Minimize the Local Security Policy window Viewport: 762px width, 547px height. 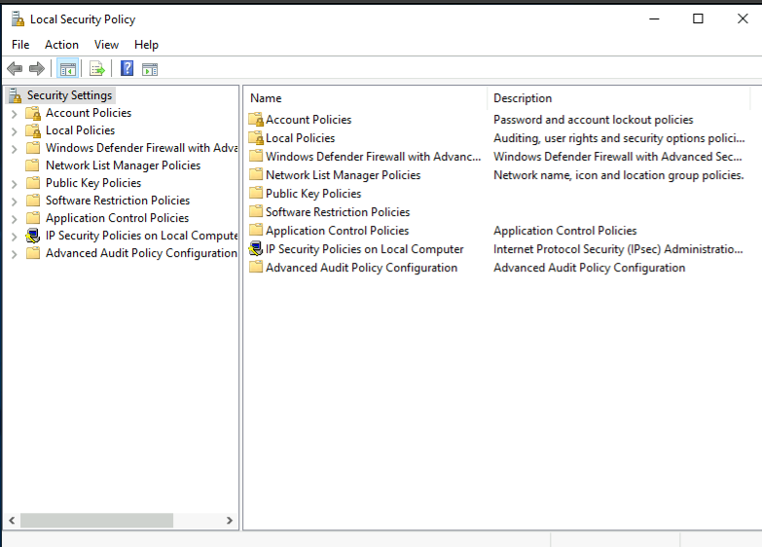point(654,18)
